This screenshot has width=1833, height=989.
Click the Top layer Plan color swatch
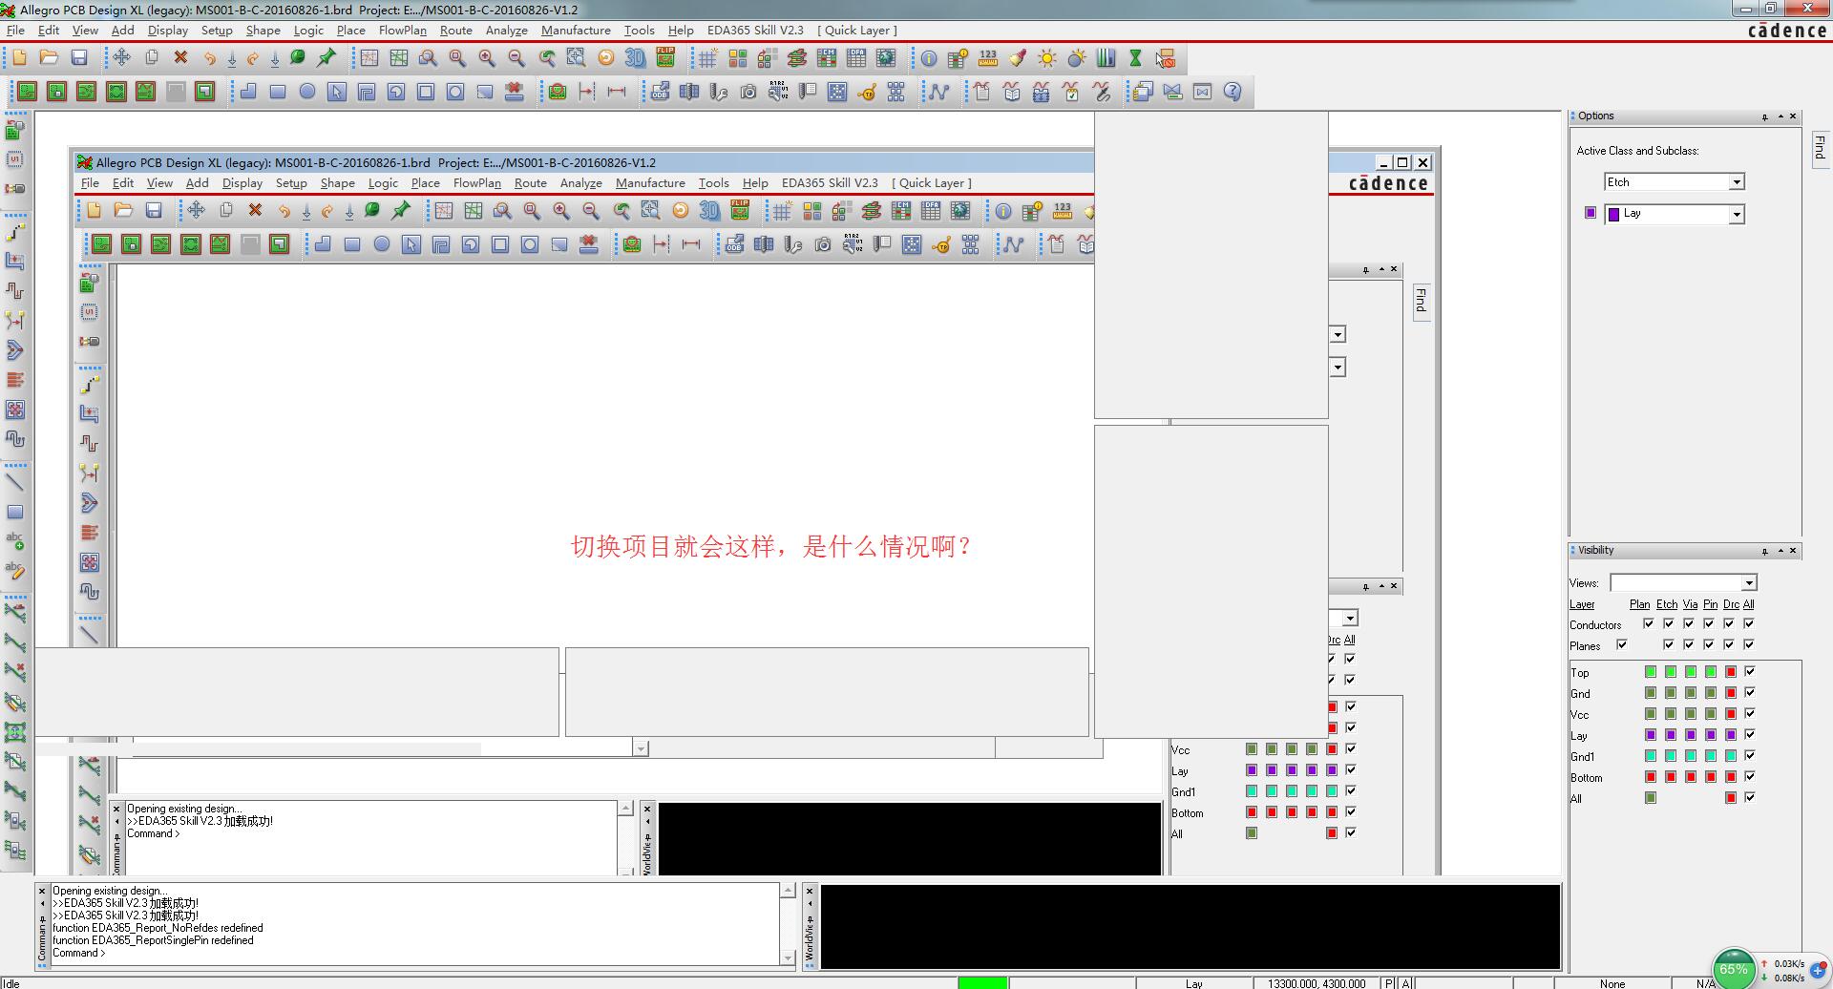pyautogui.click(x=1650, y=672)
